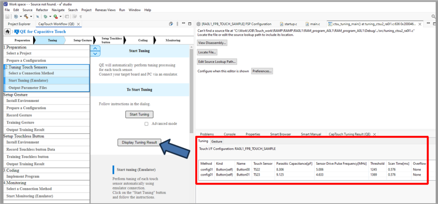The width and height of the screenshot is (438, 204).
Task: Click the parasitic capacitance value 9.125
Action: (281, 174)
